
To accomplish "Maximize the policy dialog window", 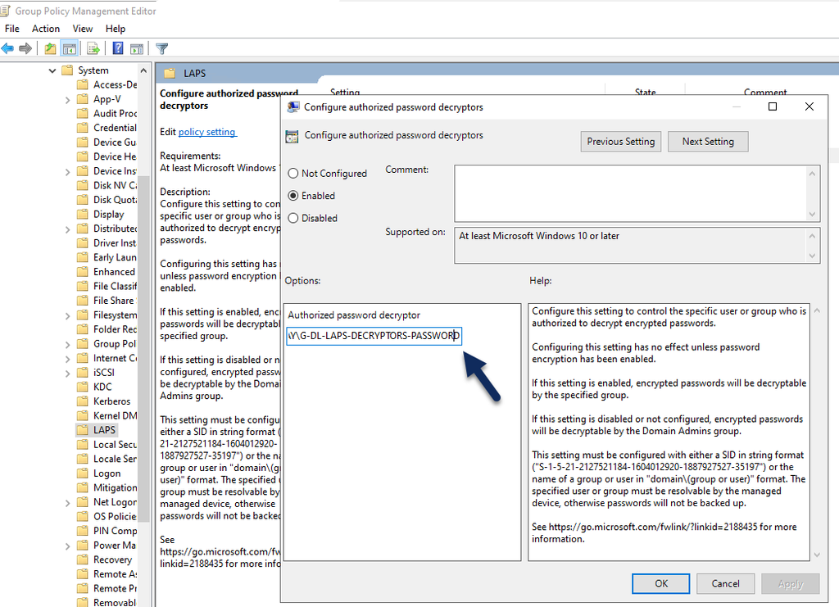I will [x=772, y=107].
